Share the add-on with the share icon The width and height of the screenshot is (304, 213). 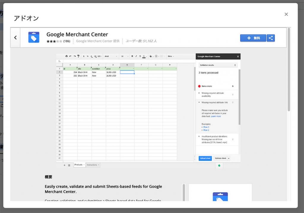click(271, 38)
